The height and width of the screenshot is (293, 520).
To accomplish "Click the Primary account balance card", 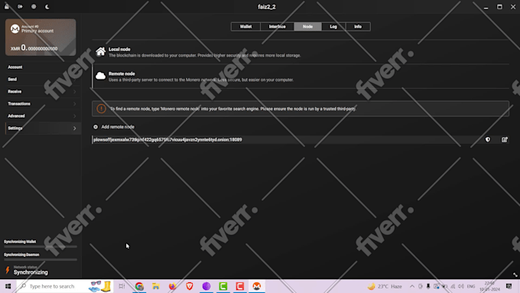I will click(x=41, y=37).
